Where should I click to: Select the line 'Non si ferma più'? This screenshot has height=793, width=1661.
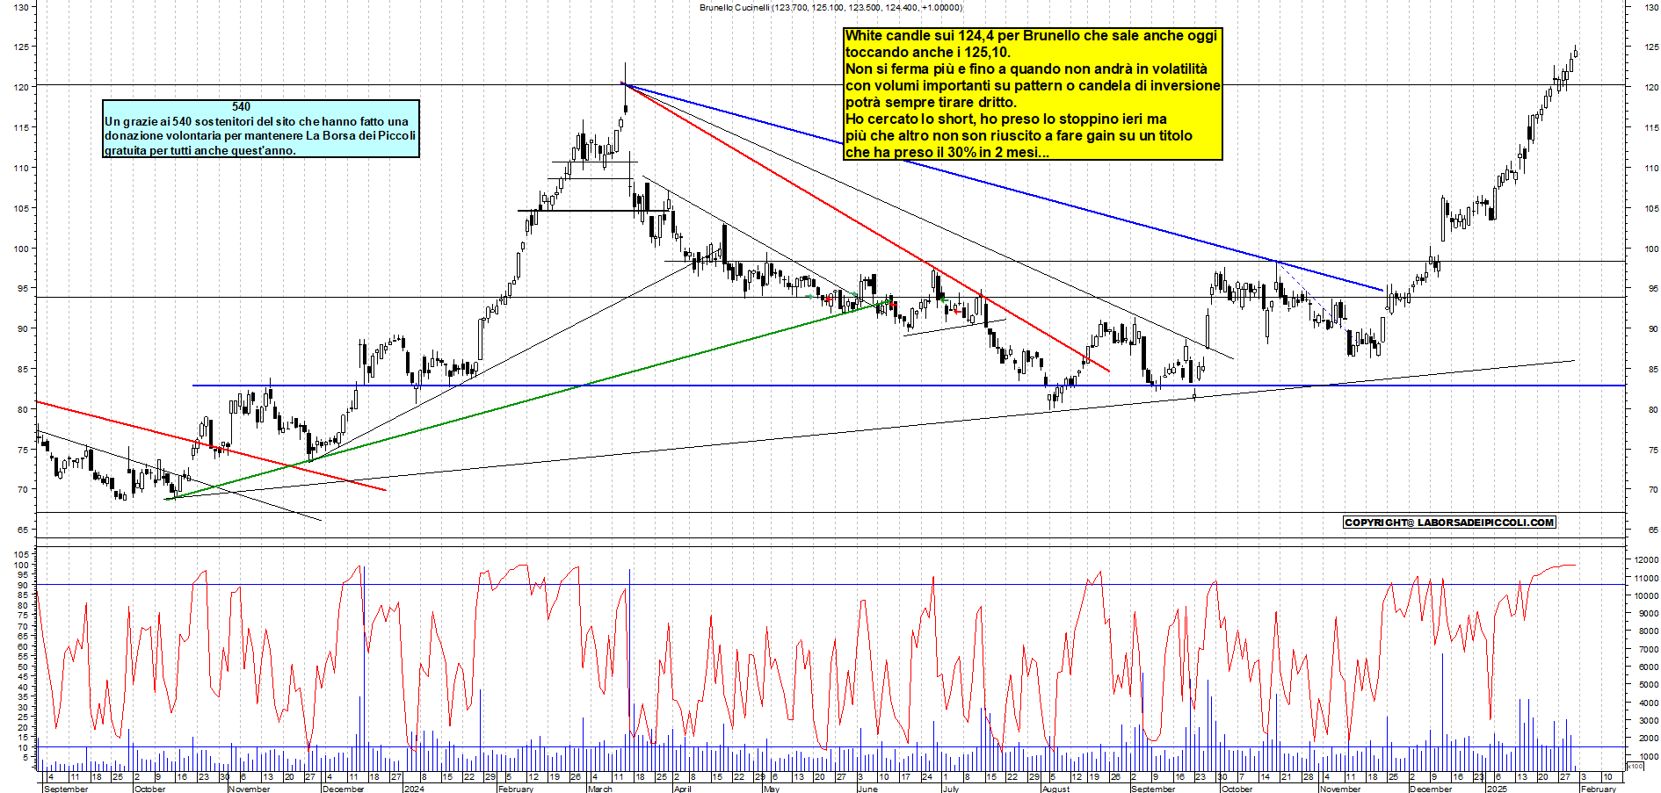pos(1026,68)
